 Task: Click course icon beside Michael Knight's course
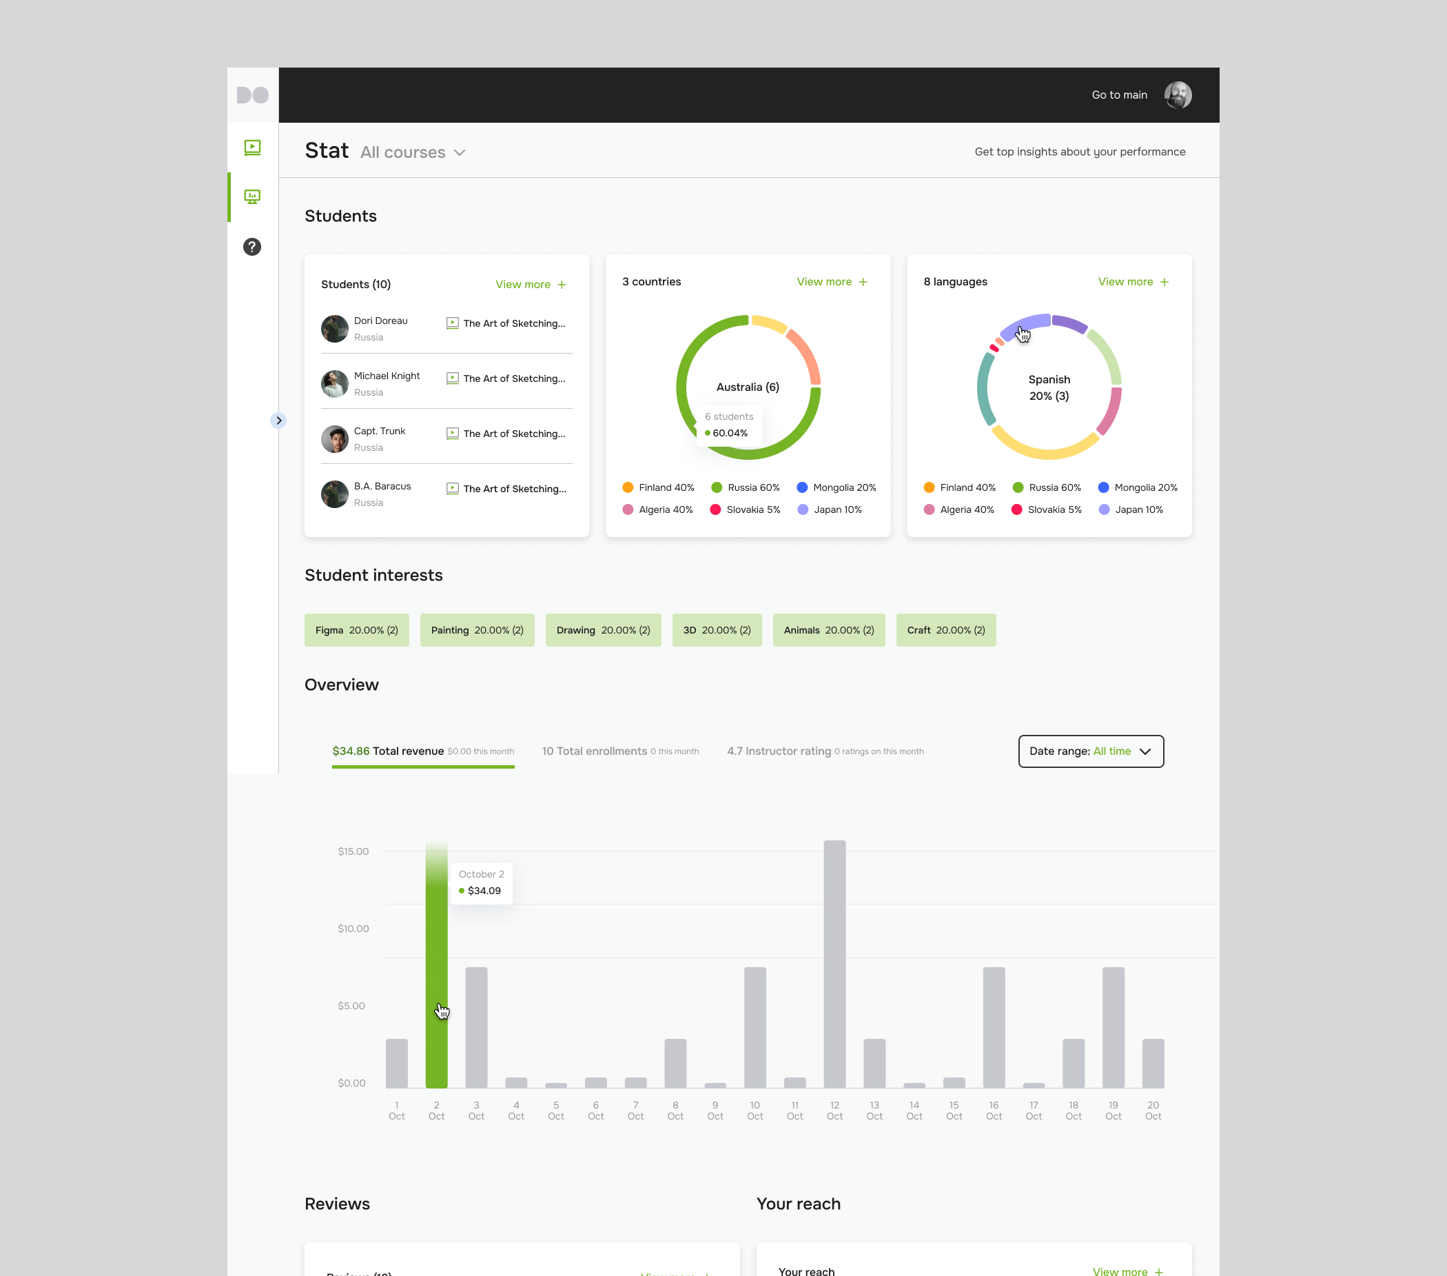pos(453,378)
